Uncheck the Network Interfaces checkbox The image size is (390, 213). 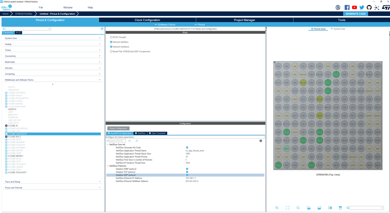(x=111, y=47)
